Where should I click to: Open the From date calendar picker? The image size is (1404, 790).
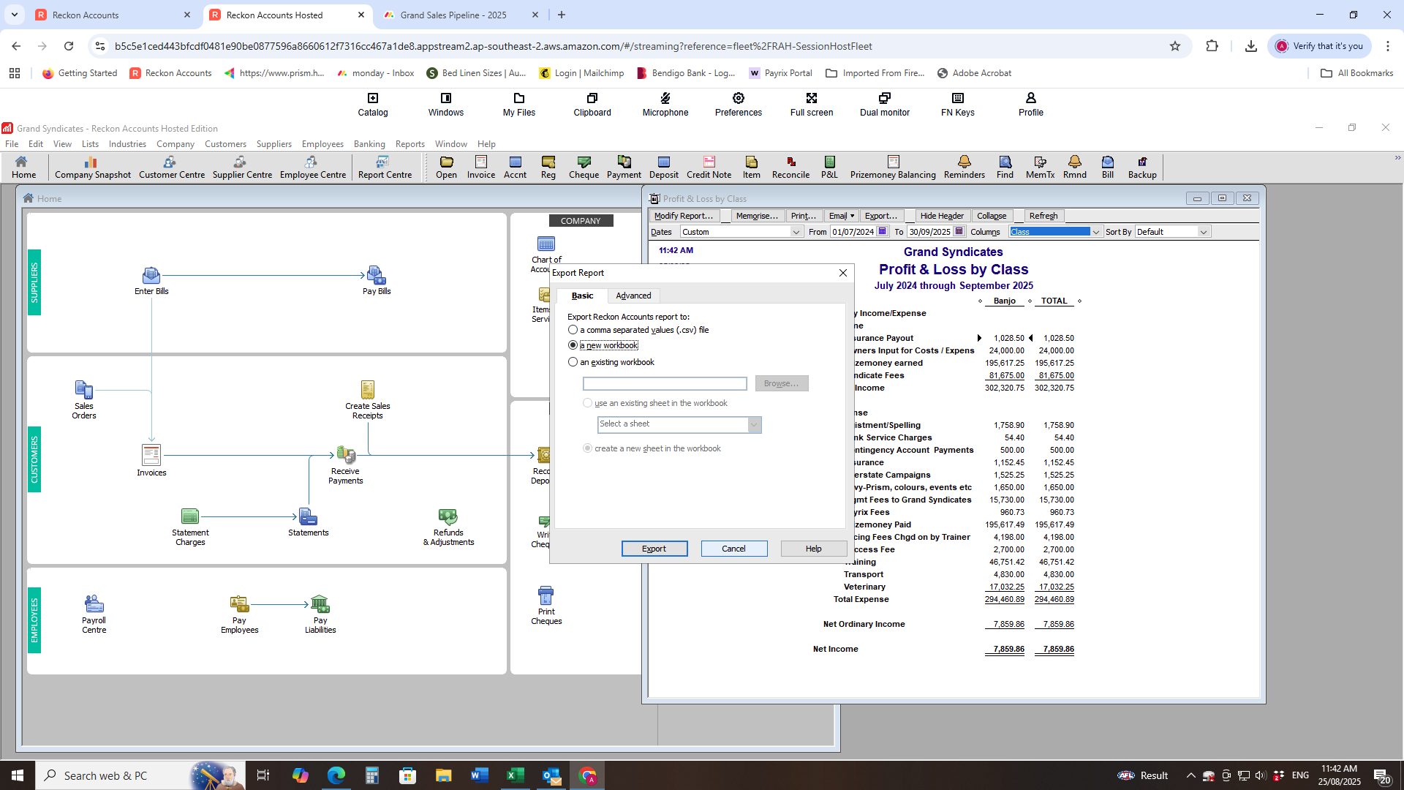(x=883, y=231)
